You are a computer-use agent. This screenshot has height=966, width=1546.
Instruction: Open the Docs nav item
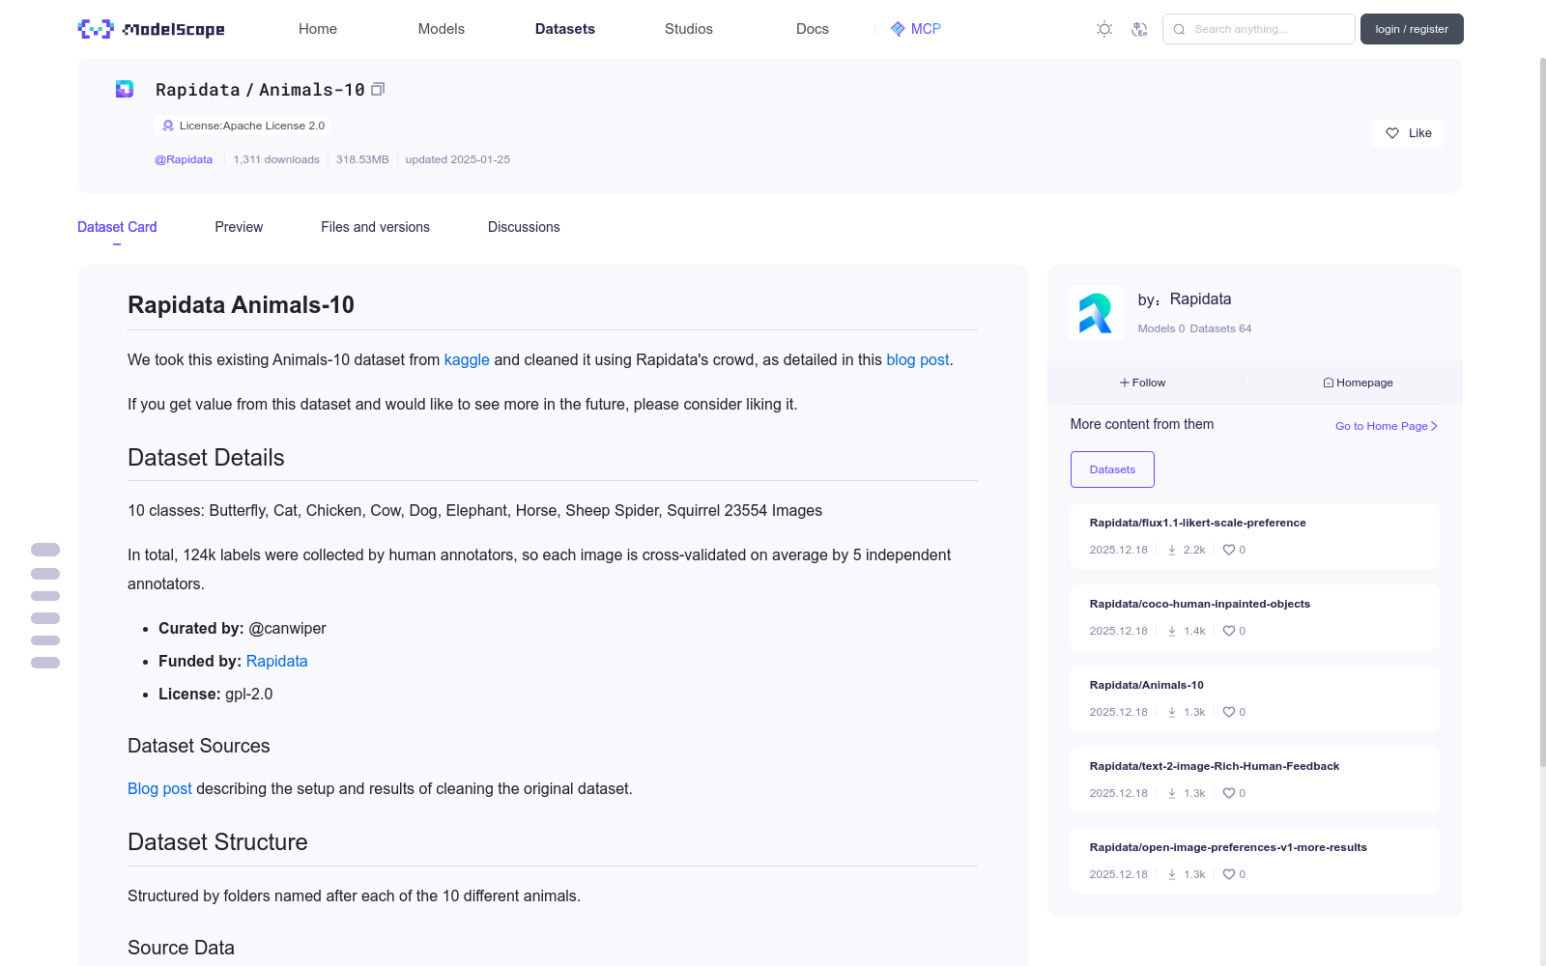[x=813, y=29]
